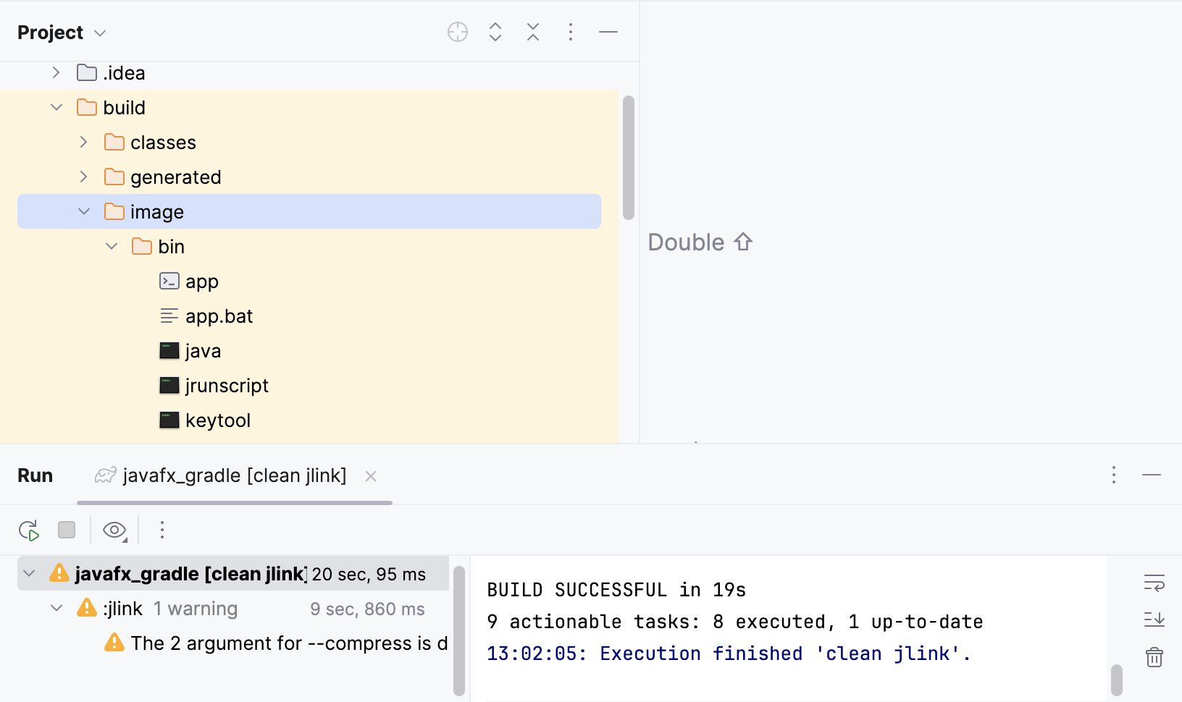1182x702 pixels.
Task: Clear all console output with trash icon
Action: pyautogui.click(x=1154, y=657)
